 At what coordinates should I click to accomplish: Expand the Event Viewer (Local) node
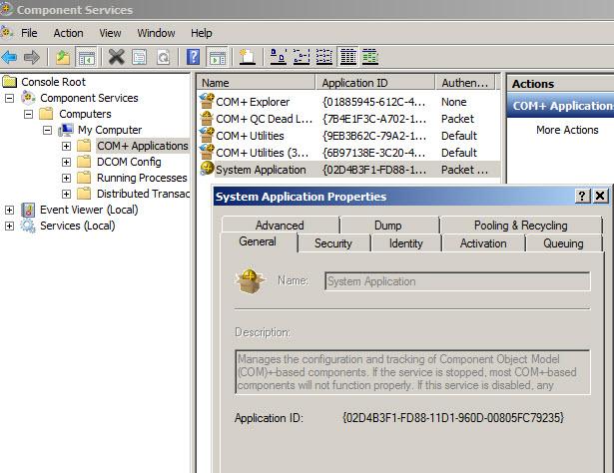(10, 210)
